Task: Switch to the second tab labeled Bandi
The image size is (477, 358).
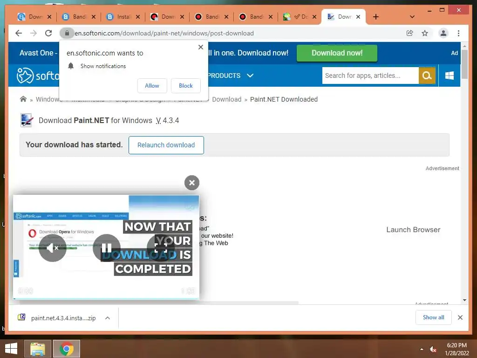Action: click(78, 17)
